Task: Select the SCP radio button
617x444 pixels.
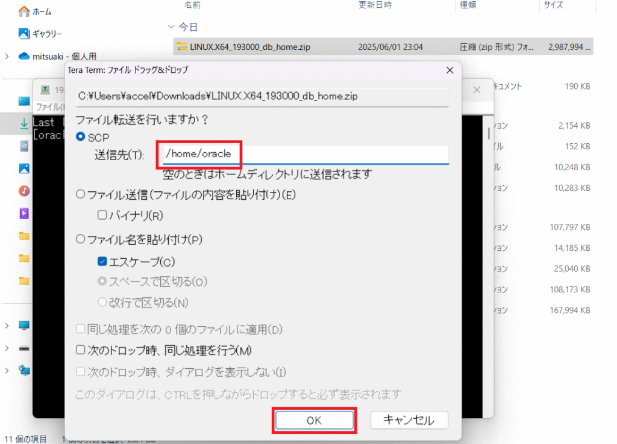Action: [x=80, y=137]
